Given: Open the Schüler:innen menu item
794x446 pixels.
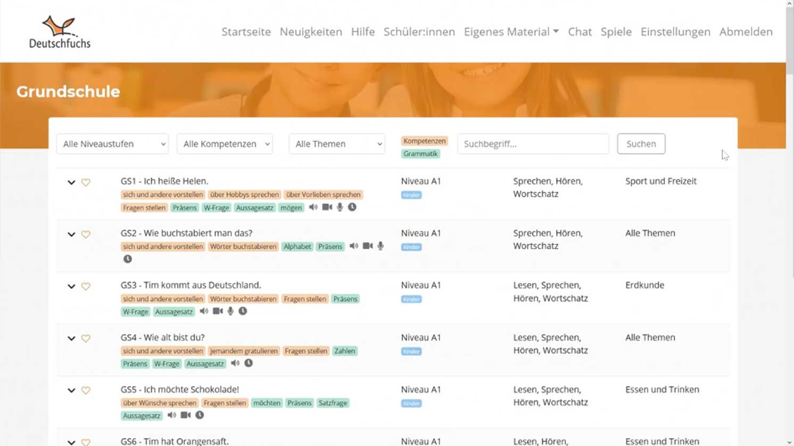Looking at the screenshot, I should pyautogui.click(x=419, y=32).
